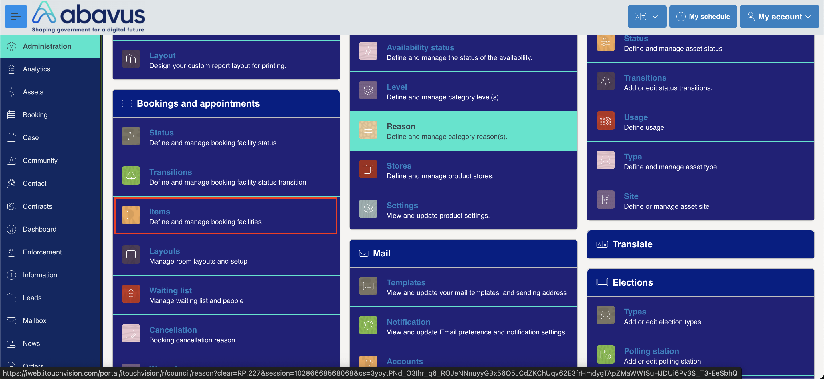Image resolution: width=824 pixels, height=379 pixels.
Task: Click the mail Templates icon
Action: pyautogui.click(x=368, y=286)
